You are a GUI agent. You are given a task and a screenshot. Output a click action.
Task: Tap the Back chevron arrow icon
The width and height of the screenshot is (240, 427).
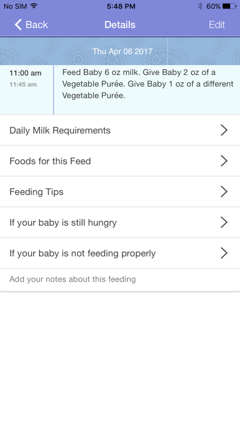pos(18,25)
